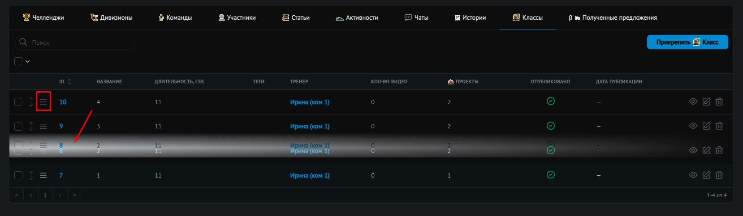Click the drag handle icon for row 10

coord(43,102)
